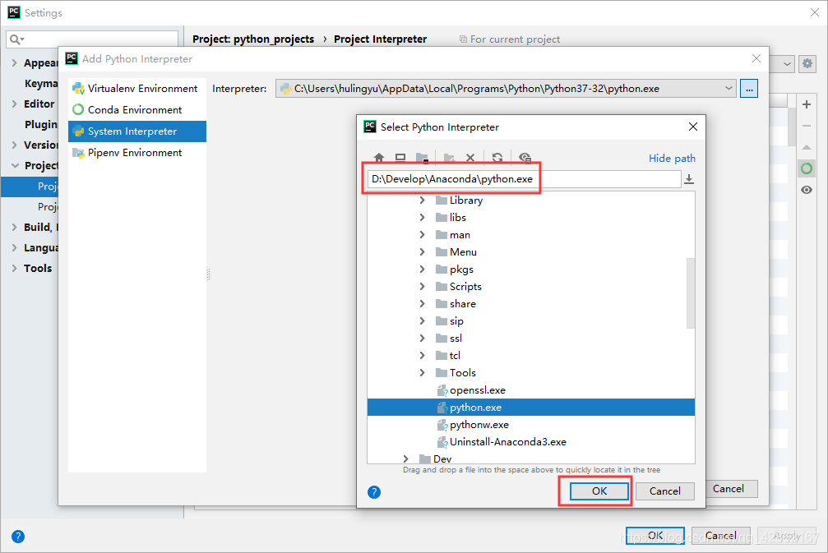
Task: Click the New Folder toolbar icon
Action: pyautogui.click(x=449, y=157)
